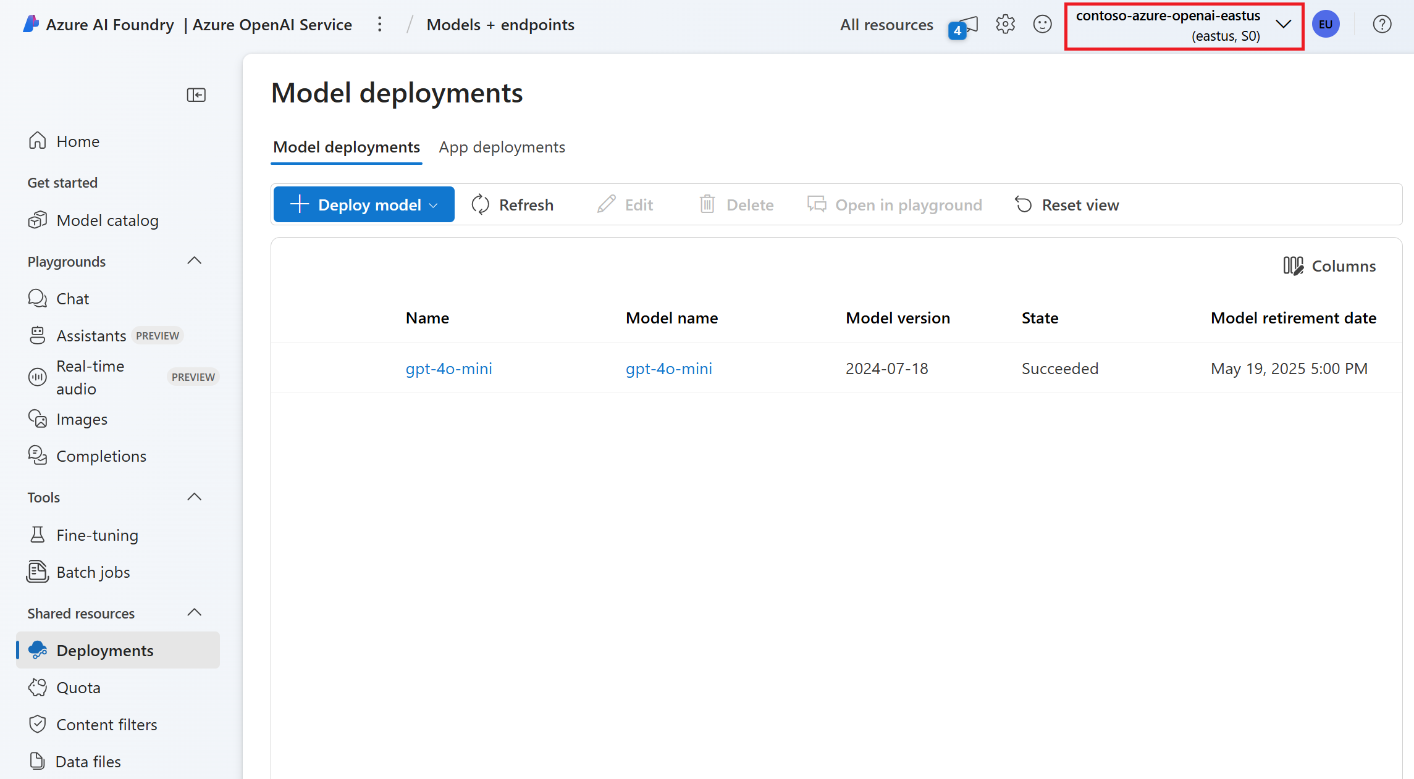1414x779 pixels.
Task: Click the feedback smiley face icon
Action: coord(1042,25)
